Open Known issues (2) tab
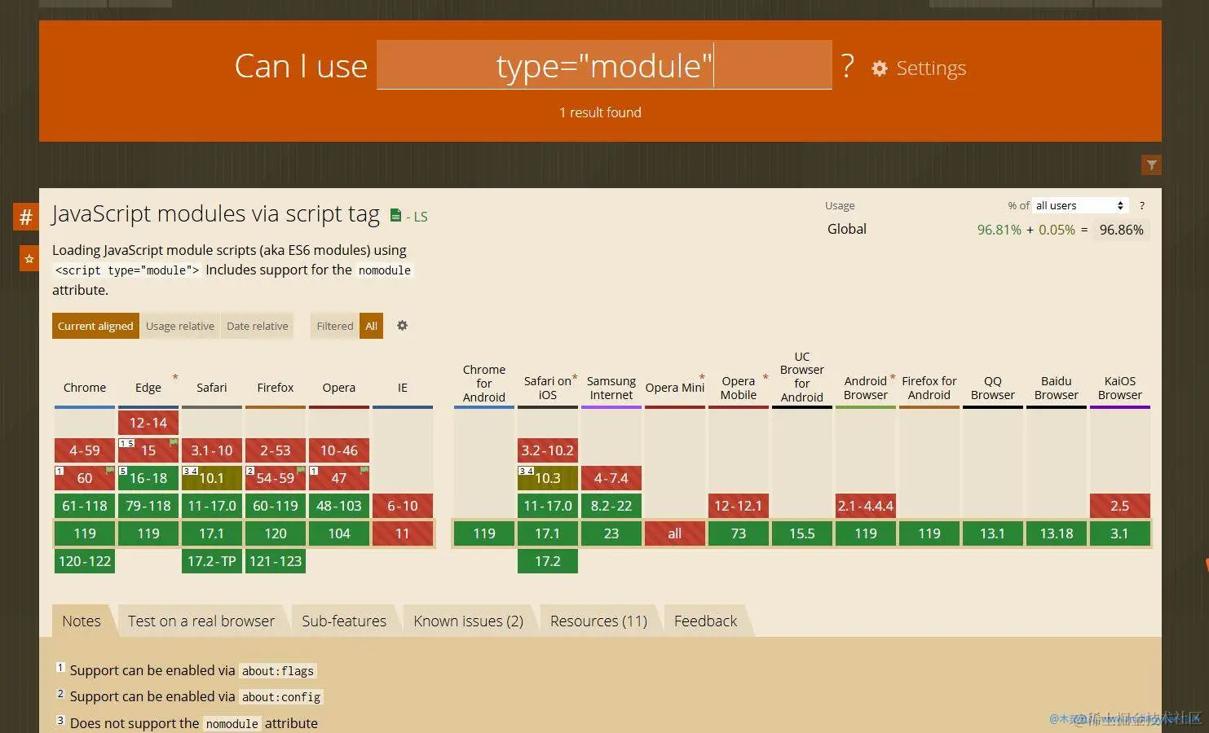Viewport: 1209px width, 733px height. coord(469,621)
